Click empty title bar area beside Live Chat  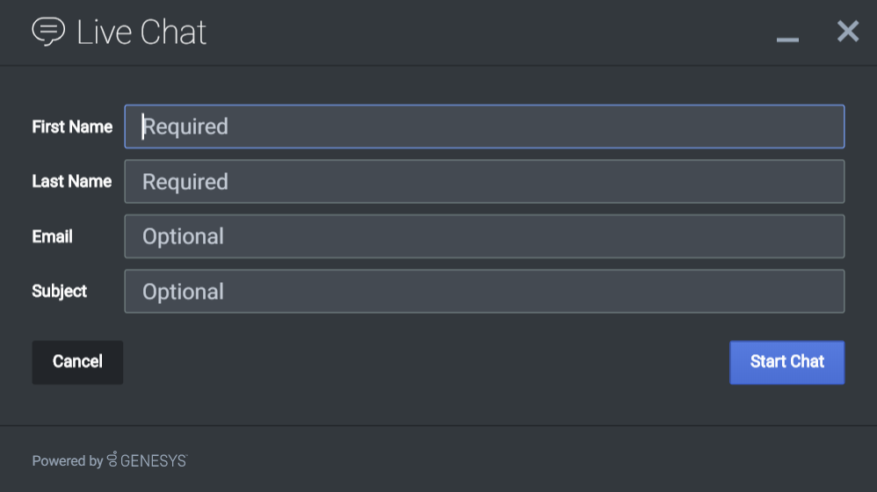tap(483, 33)
